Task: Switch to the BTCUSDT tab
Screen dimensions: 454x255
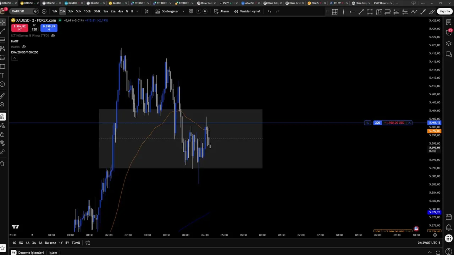Action: [183, 3]
